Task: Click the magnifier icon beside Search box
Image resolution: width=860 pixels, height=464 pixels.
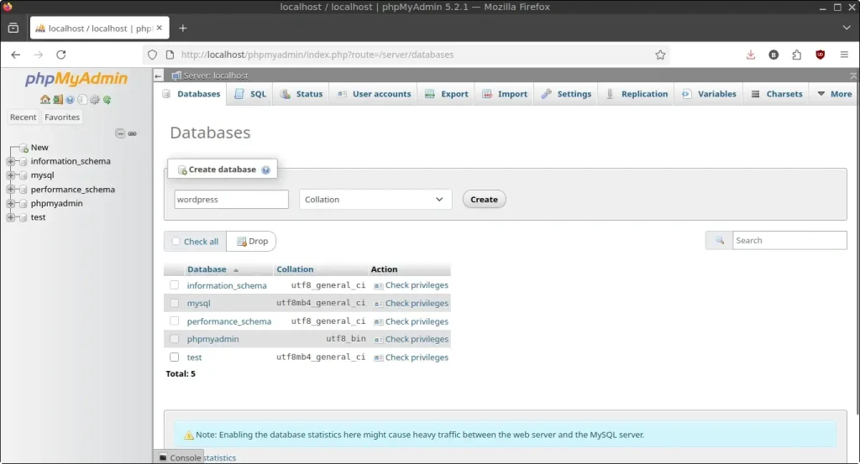Action: [719, 241]
